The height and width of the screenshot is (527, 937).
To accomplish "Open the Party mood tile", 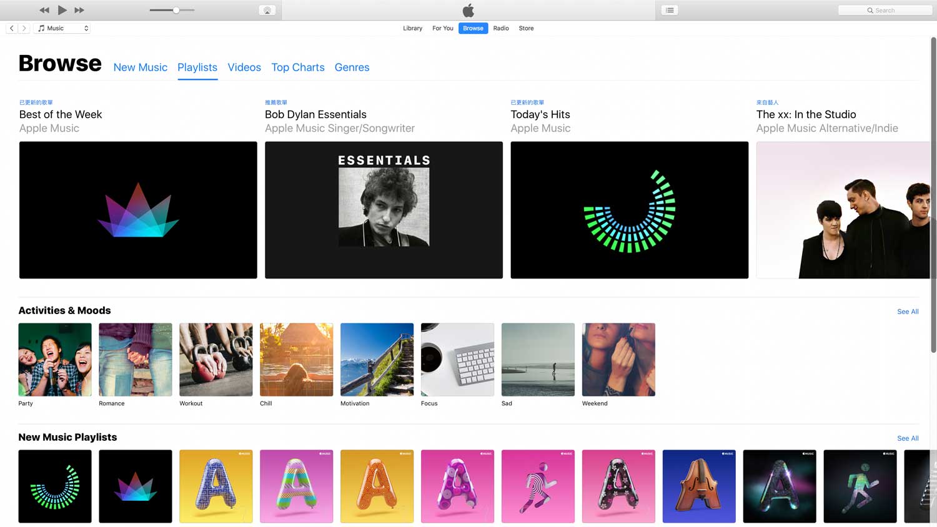I will tap(55, 360).
